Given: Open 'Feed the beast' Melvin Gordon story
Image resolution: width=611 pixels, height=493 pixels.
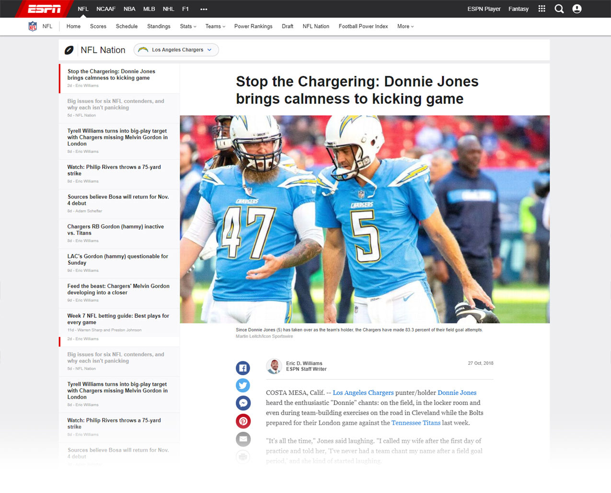Looking at the screenshot, I should coord(120,293).
